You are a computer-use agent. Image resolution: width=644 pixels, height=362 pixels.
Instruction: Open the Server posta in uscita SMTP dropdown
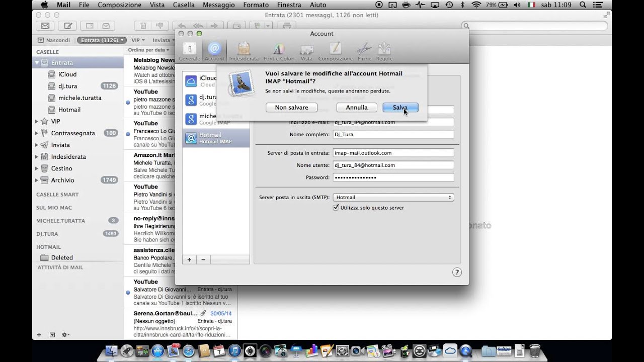(x=393, y=197)
